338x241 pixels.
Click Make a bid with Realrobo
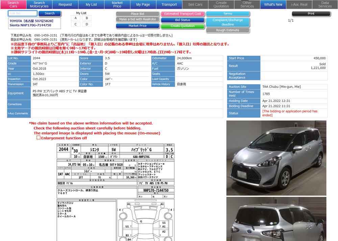pyautogui.click(x=138, y=19)
